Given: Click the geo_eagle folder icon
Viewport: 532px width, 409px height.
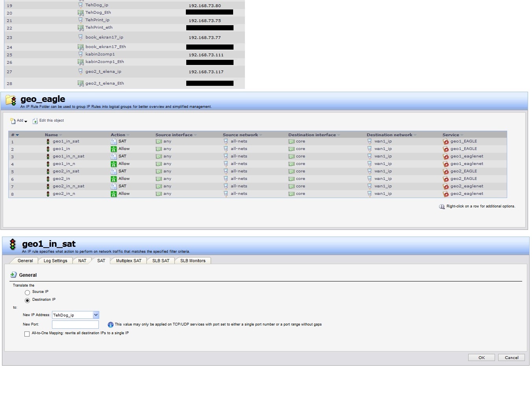Looking at the screenshot, I should [11, 100].
